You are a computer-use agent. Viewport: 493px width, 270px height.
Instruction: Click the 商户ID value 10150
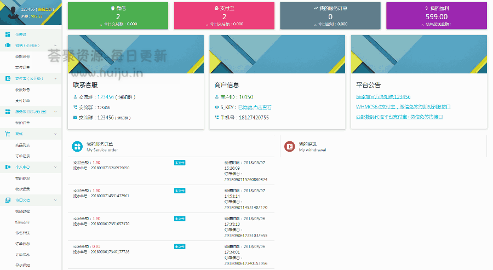tap(246, 97)
